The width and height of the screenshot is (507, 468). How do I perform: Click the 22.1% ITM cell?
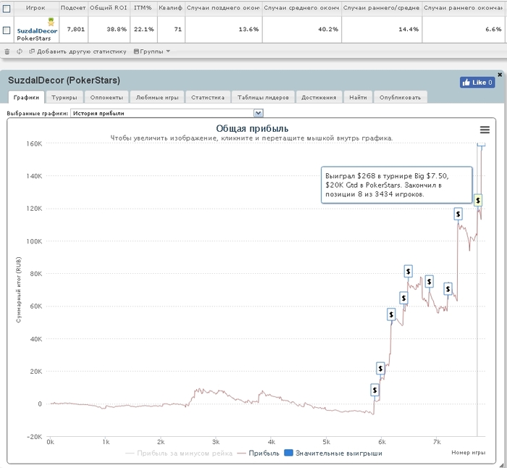click(143, 30)
